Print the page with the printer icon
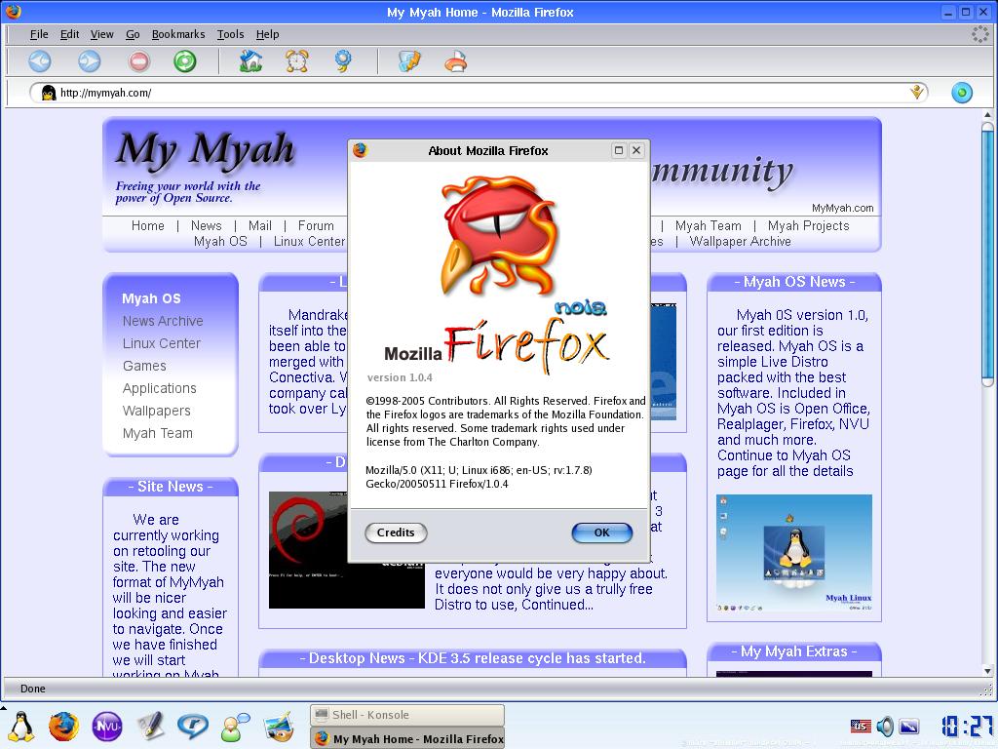This screenshot has width=998, height=749. (456, 61)
